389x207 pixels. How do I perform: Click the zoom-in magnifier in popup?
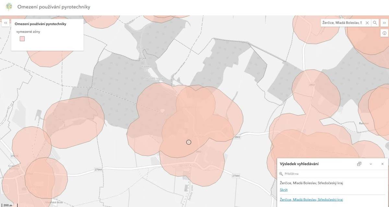point(281,174)
